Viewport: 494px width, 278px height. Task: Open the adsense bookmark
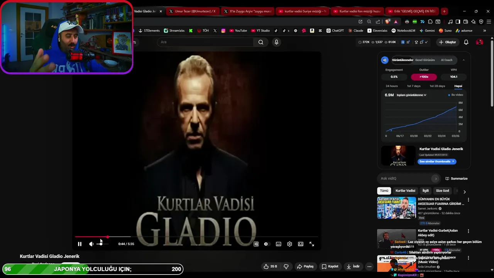pyautogui.click(x=464, y=31)
